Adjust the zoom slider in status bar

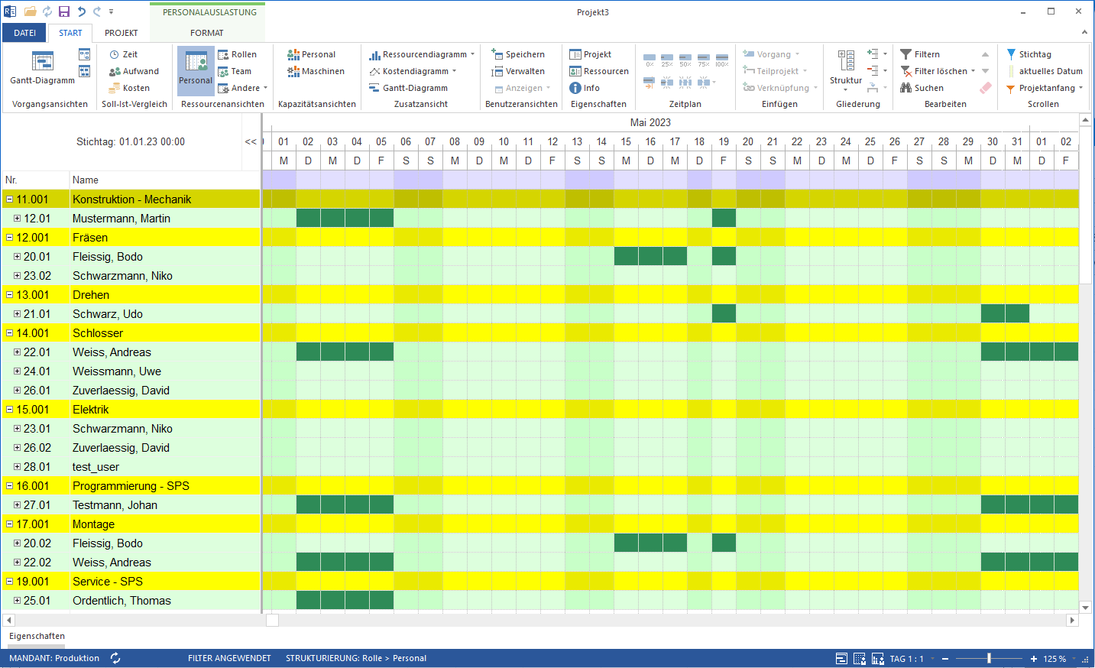coord(989,658)
